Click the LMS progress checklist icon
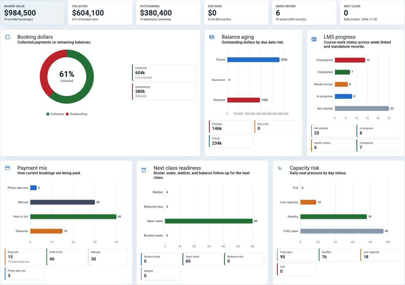Image resolution: width=405 pixels, height=285 pixels. click(x=314, y=39)
